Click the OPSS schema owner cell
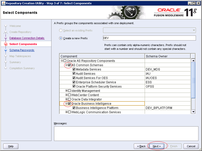 168,86
